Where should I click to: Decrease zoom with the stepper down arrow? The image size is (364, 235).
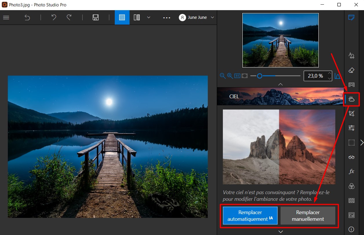point(329,78)
